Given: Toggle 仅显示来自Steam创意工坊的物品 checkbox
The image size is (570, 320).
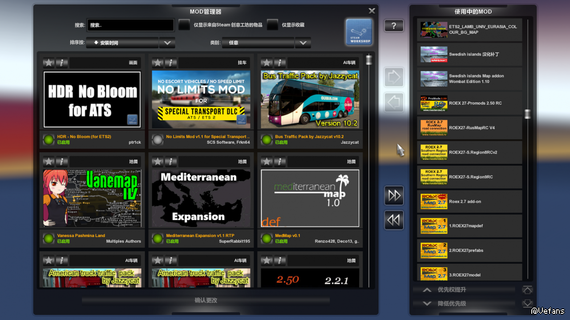Looking at the screenshot, I should [x=184, y=25].
